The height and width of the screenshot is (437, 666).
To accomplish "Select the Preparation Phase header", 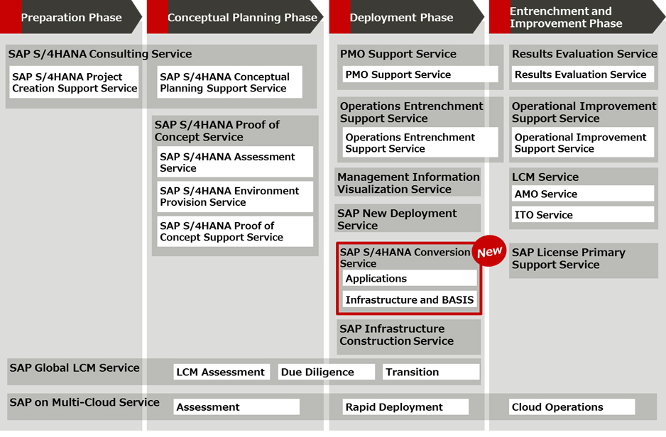I will (x=71, y=18).
